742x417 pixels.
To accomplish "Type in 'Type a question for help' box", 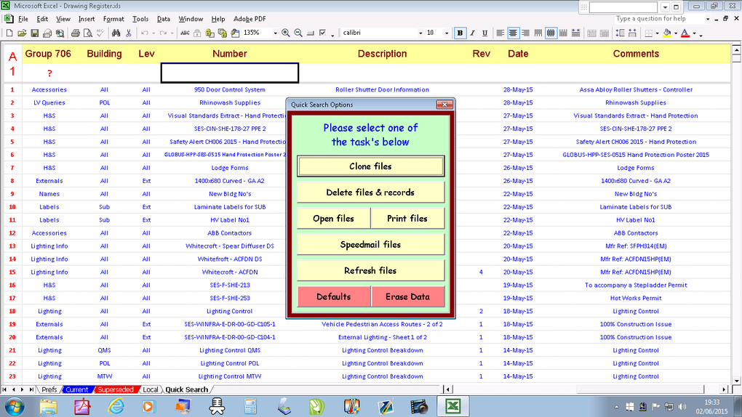I will [659, 19].
